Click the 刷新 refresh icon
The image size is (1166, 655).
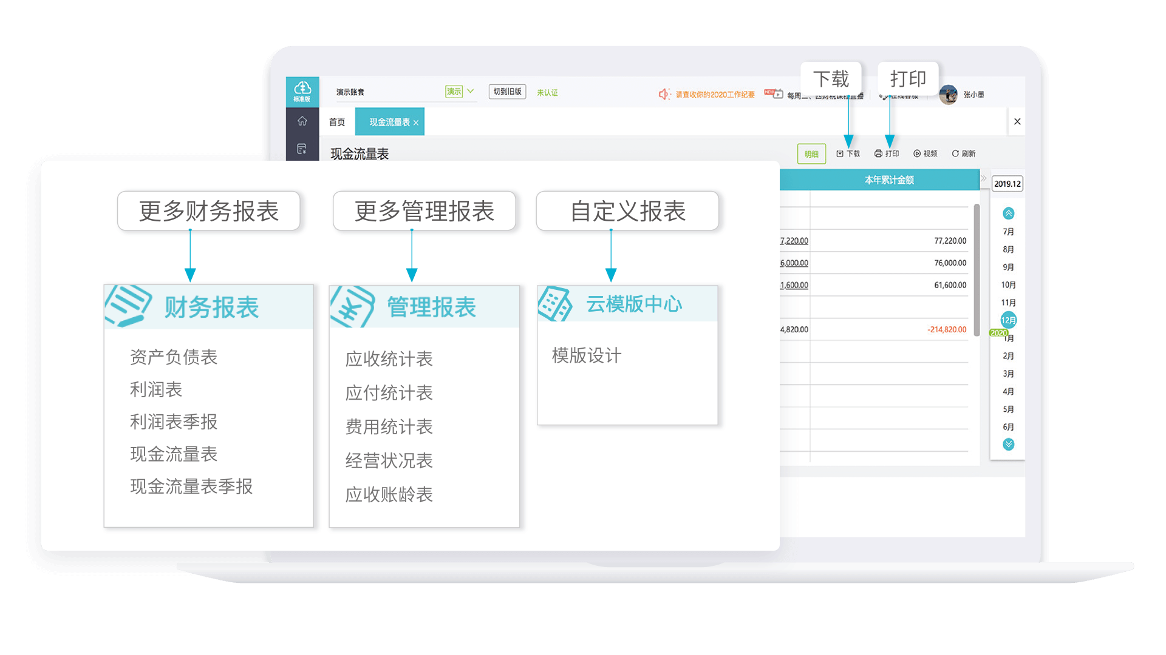point(955,153)
